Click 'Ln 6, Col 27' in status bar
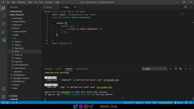Viewport: 194px width, 109px height. [x=129, y=103]
